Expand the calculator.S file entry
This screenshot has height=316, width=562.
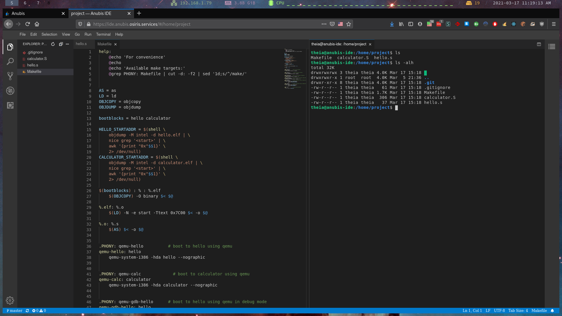coord(37,59)
